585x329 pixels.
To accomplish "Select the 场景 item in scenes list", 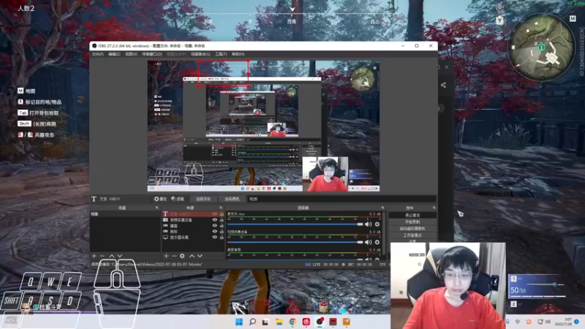I will pos(125,214).
